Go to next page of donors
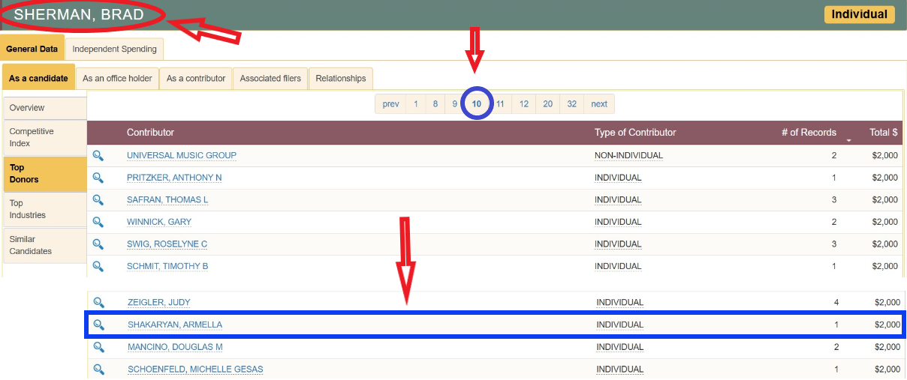907x380 pixels. coord(599,104)
